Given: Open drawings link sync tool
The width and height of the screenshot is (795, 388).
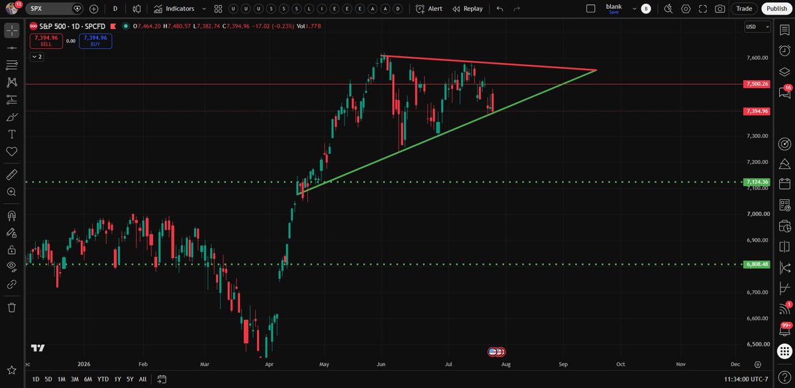Looking at the screenshot, I should click(11, 284).
